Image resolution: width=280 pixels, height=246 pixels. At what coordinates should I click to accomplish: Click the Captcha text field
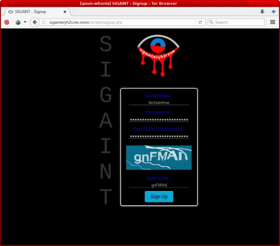point(159,185)
